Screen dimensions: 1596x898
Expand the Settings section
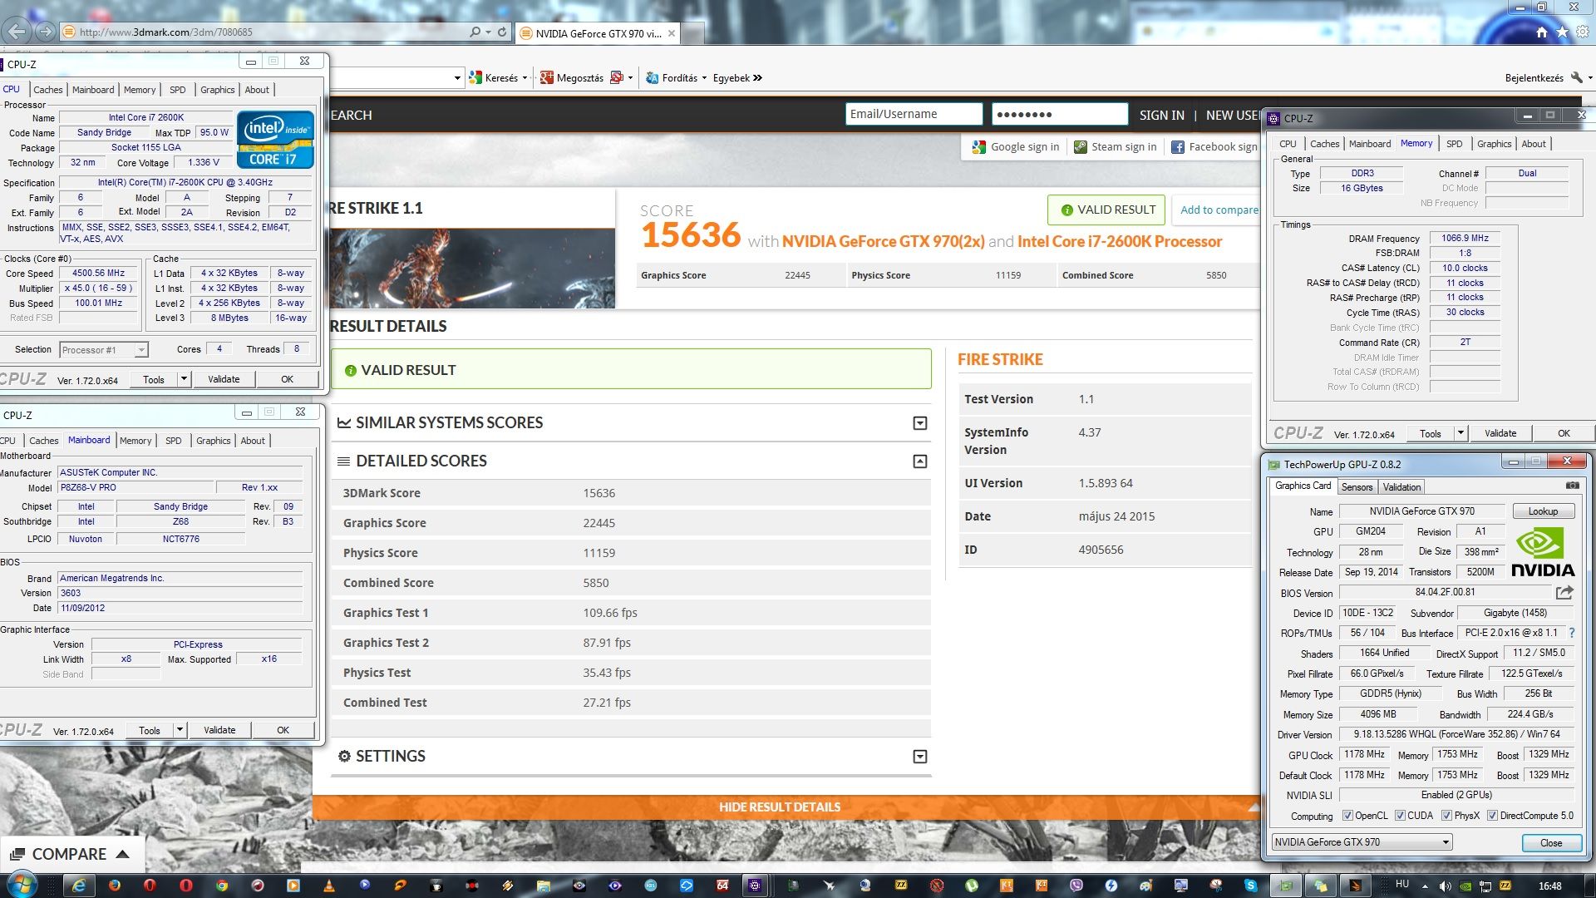pos(919,757)
